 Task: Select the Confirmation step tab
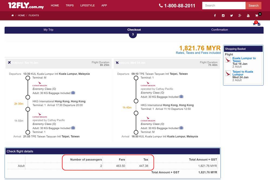pyautogui.click(x=220, y=30)
